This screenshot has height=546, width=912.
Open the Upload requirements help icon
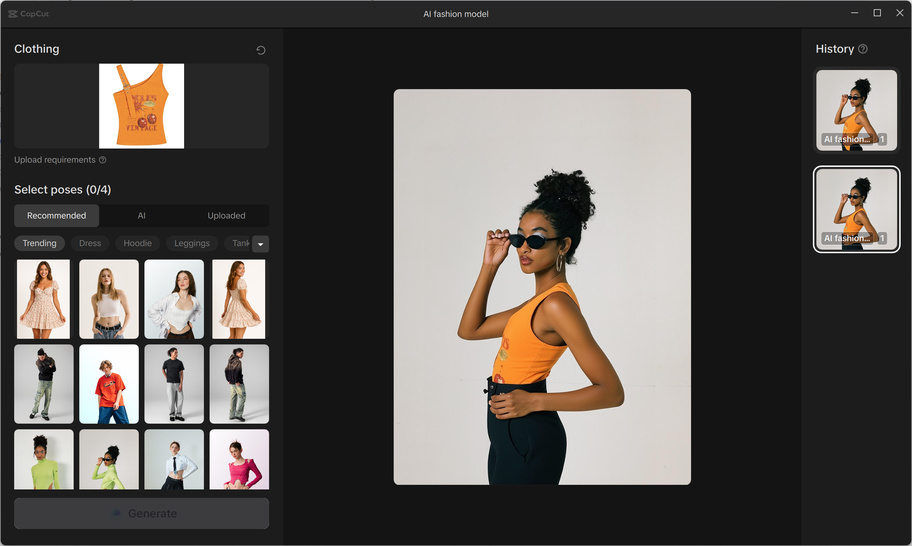click(103, 160)
